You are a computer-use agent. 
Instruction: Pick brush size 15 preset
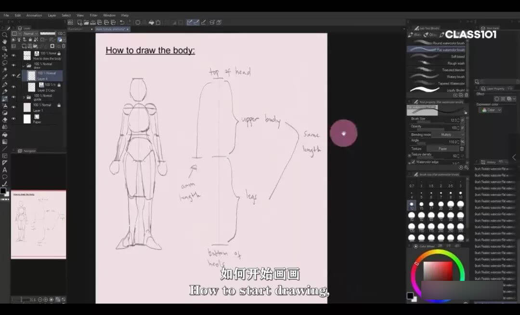click(x=421, y=208)
